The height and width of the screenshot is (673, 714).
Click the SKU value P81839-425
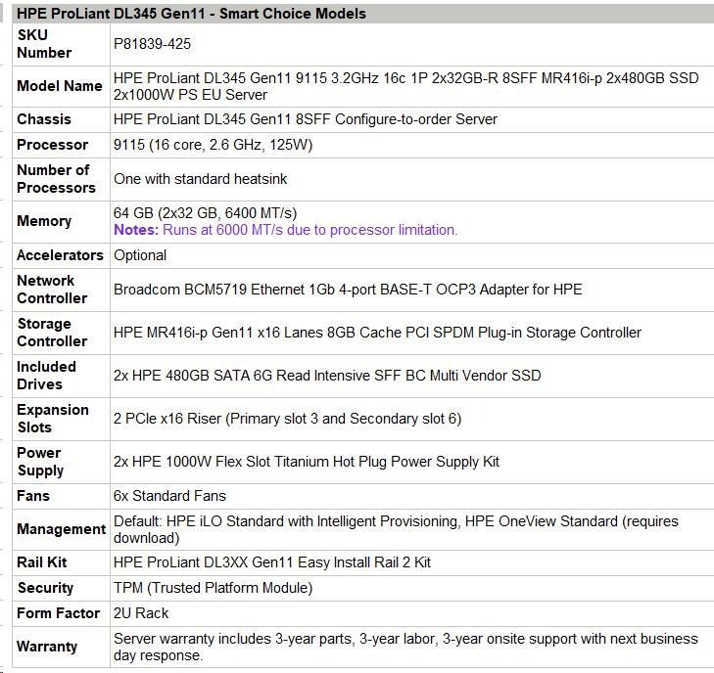pos(154,44)
